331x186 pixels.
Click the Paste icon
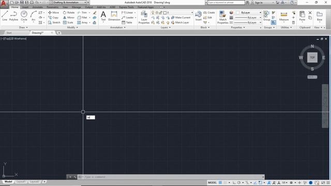(302, 16)
